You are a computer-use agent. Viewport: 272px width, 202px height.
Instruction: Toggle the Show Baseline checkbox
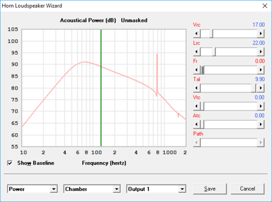click(10, 163)
